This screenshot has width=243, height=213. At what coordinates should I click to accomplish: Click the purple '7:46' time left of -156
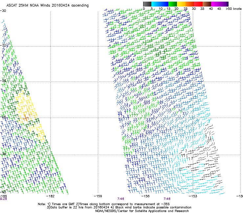(121, 199)
